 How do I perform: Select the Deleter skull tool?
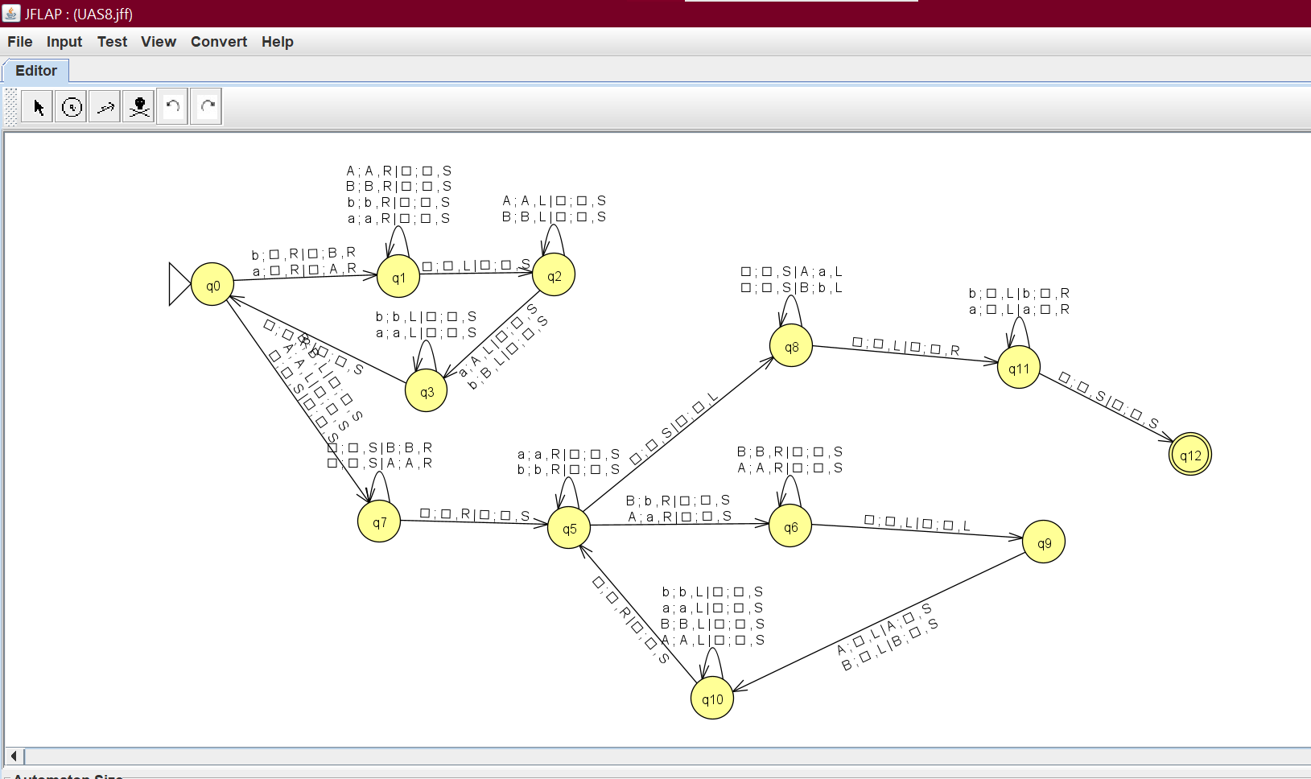139,107
